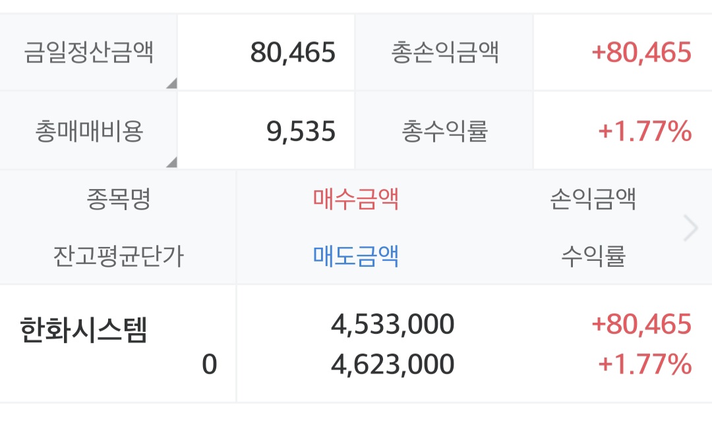Viewport: 712px width, 436px height.
Task: Select the +1.77% rate in 한화시스템 row
Action: pos(645,364)
